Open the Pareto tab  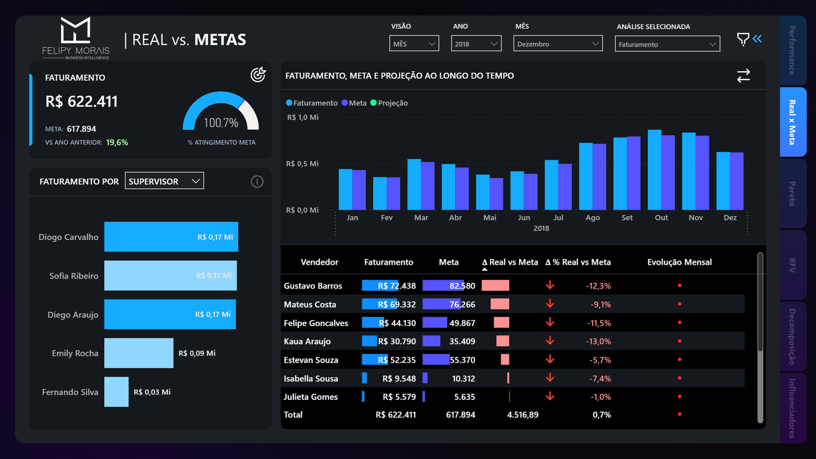tap(793, 194)
